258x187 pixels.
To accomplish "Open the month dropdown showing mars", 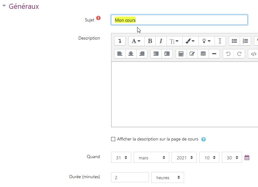I will [152, 158].
